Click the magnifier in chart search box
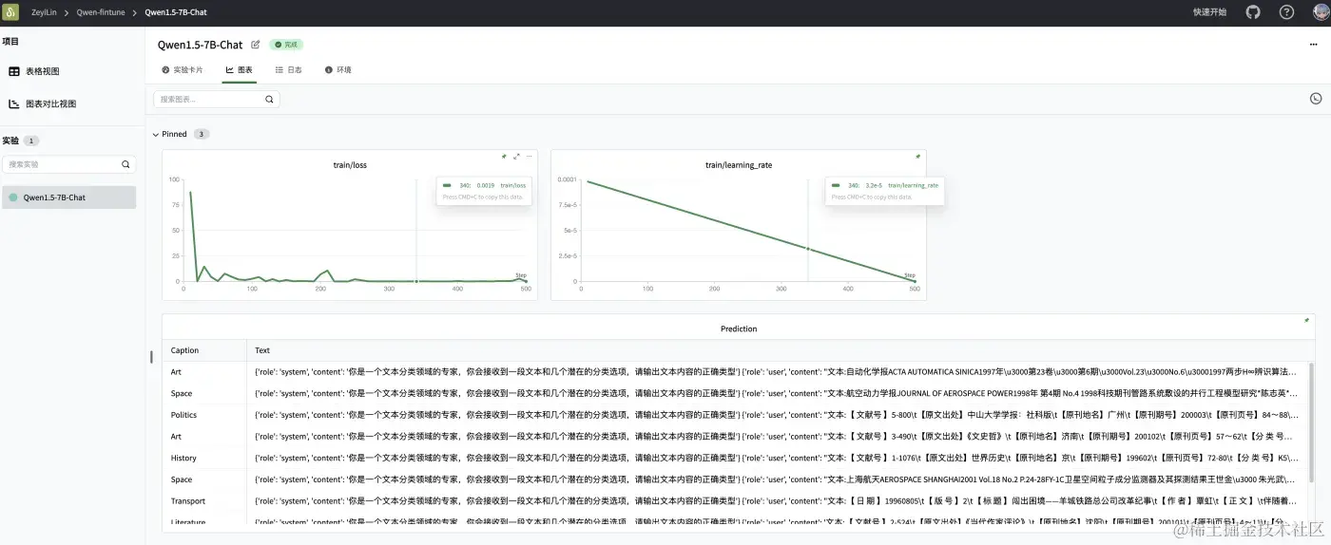 coord(269,99)
